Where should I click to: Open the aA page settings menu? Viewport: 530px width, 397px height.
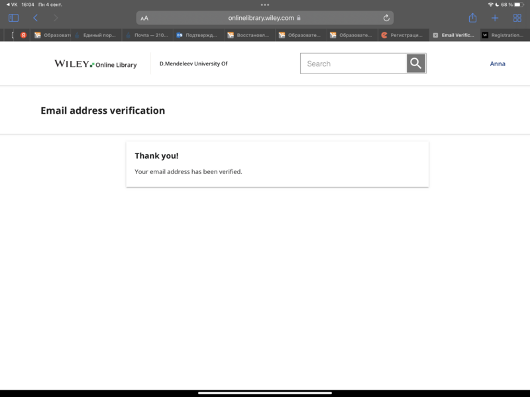tap(144, 18)
